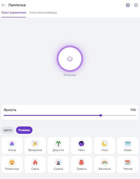Open device settings gear icon

136,5
